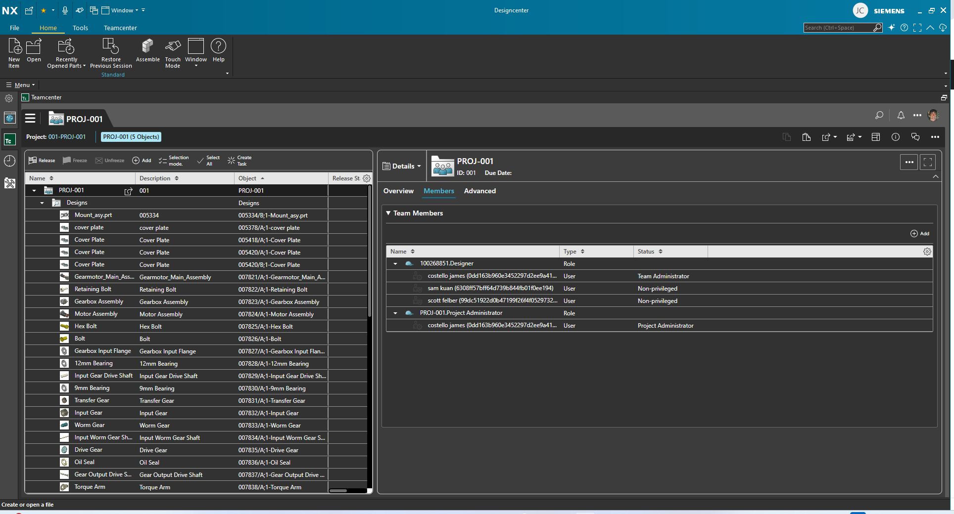Expand the PROJ-001.Project Administrator role group

click(395, 313)
